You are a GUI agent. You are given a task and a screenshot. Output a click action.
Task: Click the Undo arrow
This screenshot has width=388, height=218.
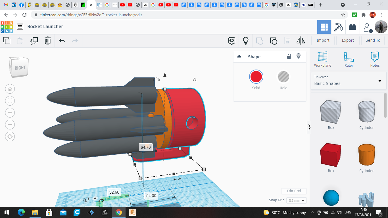[x=62, y=41]
